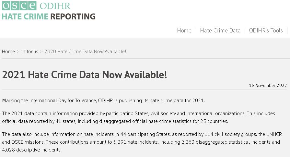Click the OSCE logo in the header
Screen dimensions: 290x157
pos(19,6)
